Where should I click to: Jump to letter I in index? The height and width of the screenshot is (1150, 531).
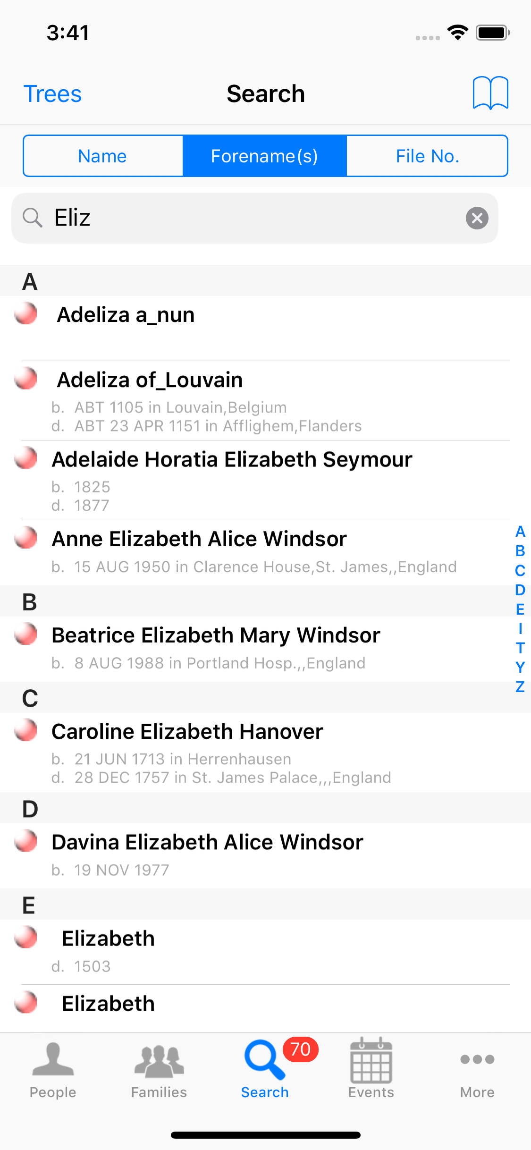pyautogui.click(x=520, y=629)
